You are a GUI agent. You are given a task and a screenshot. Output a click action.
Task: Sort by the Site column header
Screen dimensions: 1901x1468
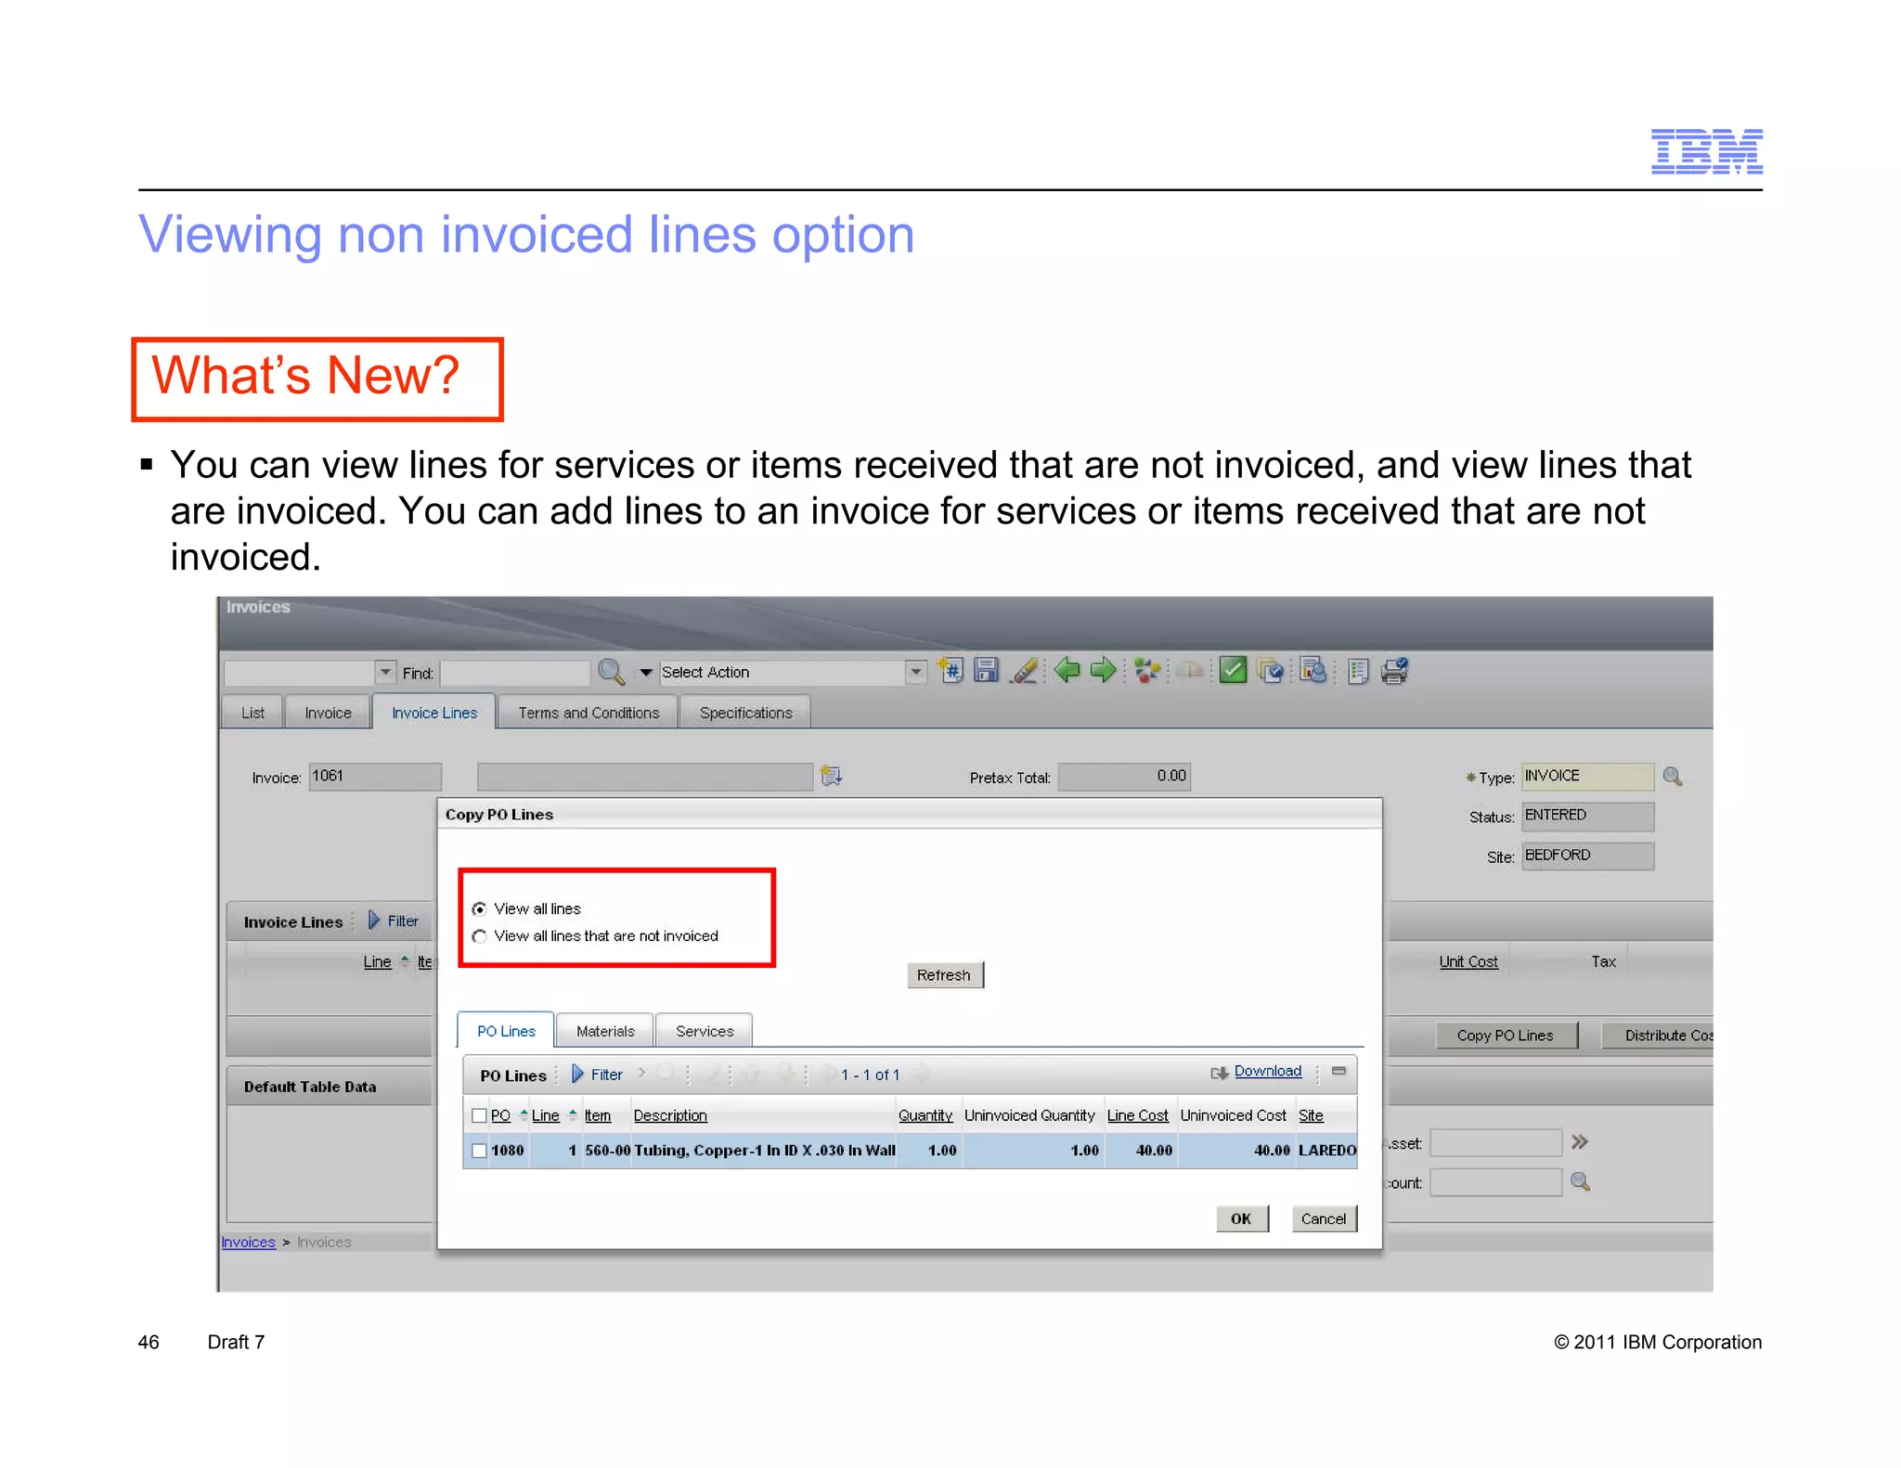coord(1311,1115)
